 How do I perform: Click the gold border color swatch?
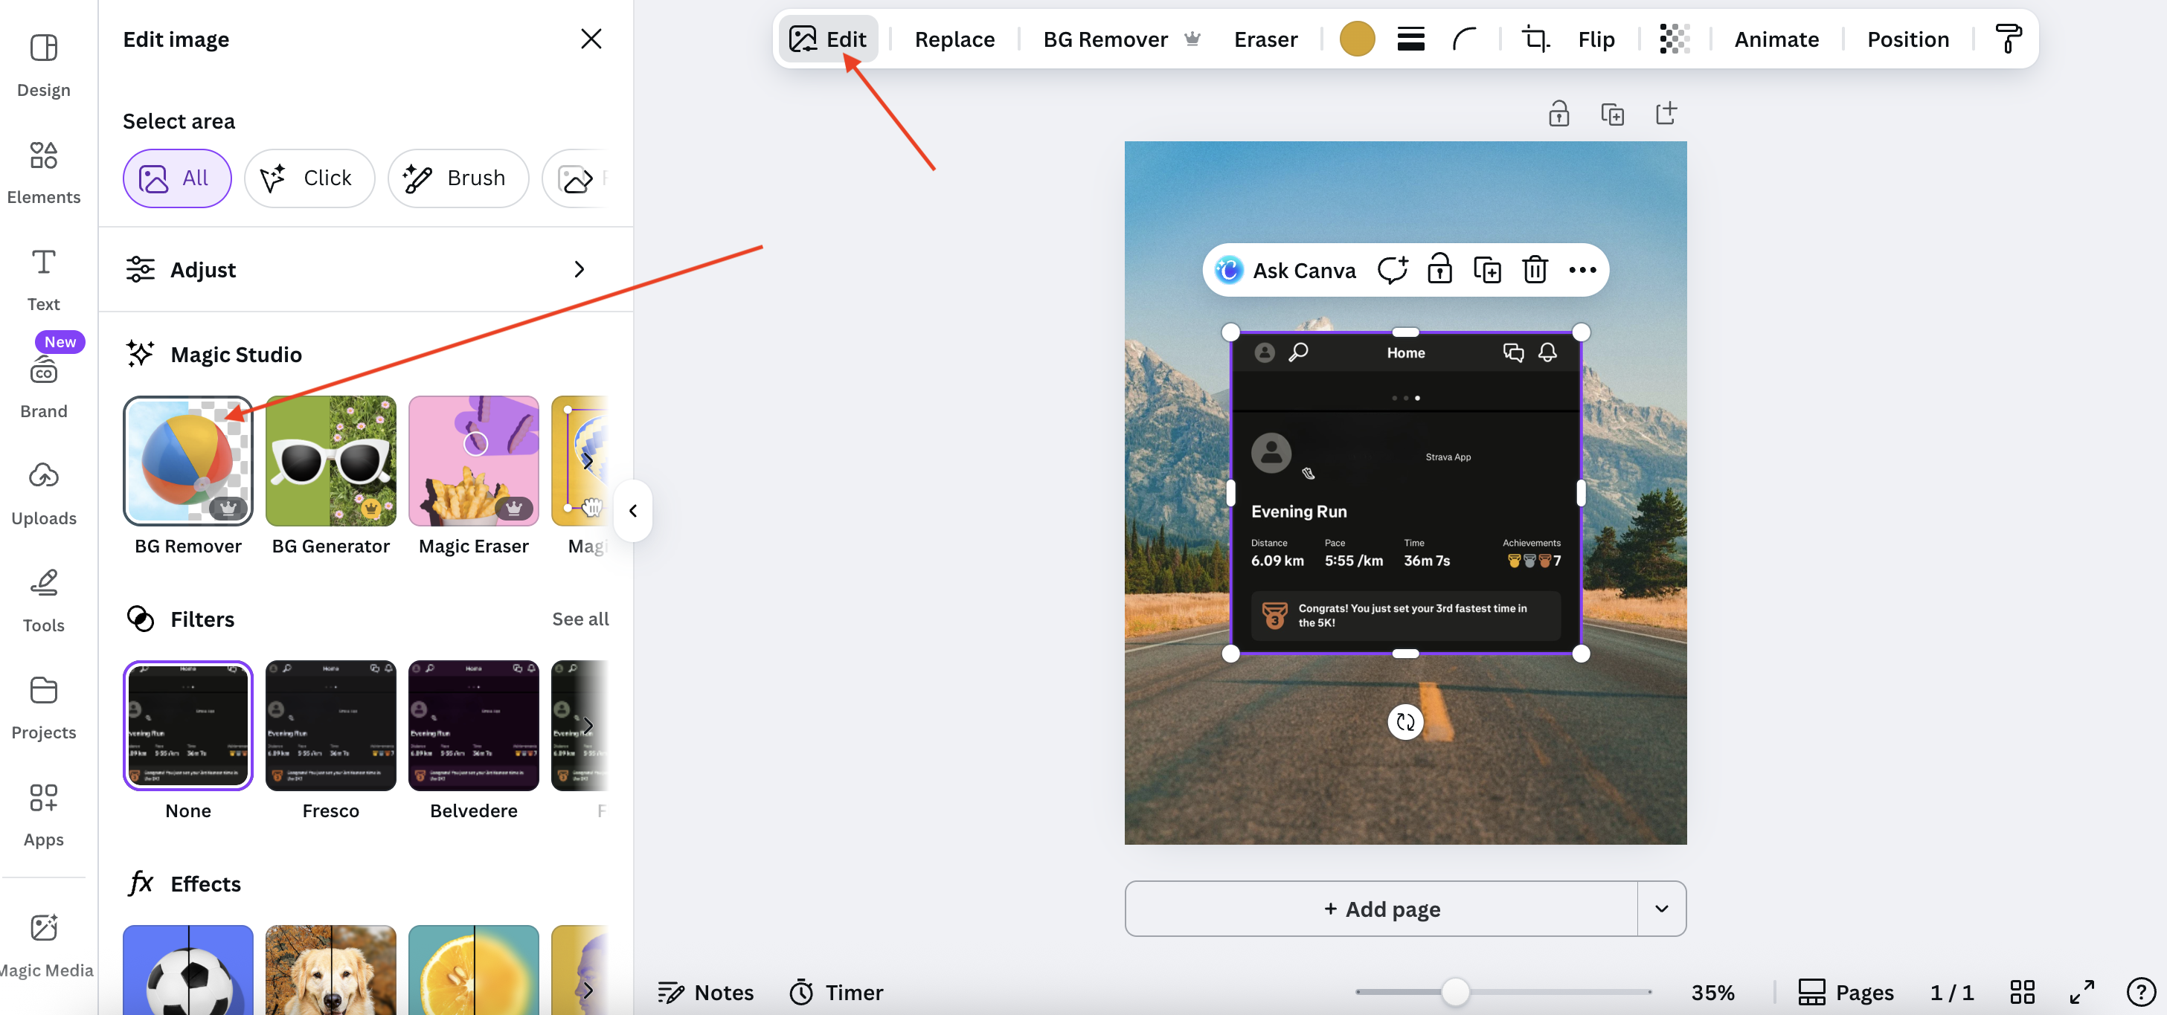pyautogui.click(x=1357, y=39)
